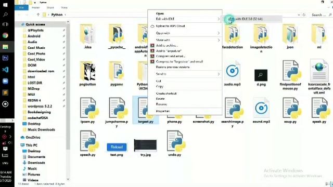This screenshot has height=187, width=333.
Task: Choose Rename in the context menu
Action: [x=185, y=104]
